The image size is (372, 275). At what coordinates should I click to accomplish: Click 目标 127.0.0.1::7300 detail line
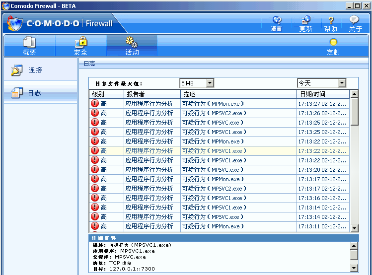click(x=124, y=269)
